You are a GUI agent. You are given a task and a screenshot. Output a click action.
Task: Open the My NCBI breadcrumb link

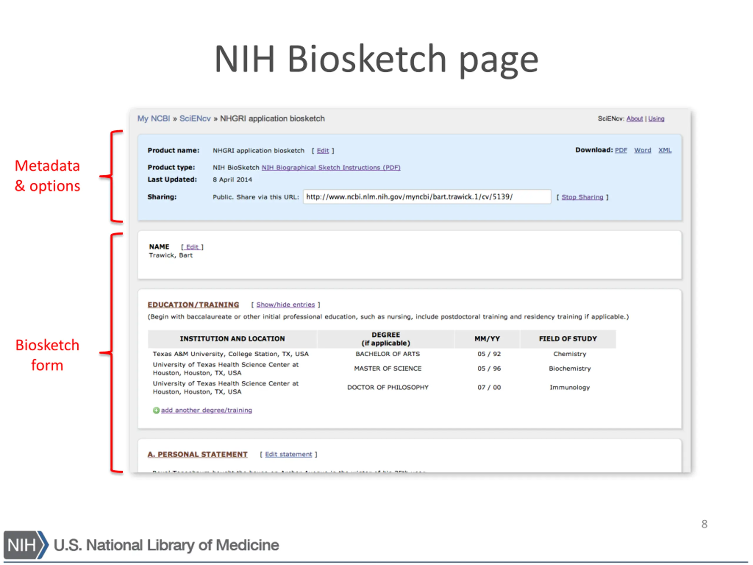pyautogui.click(x=154, y=119)
